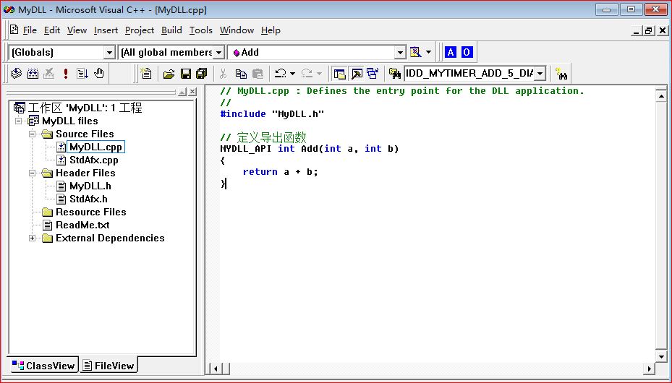Open the Edit menu

point(52,30)
